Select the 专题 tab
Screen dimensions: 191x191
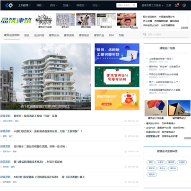[x=121, y=35]
